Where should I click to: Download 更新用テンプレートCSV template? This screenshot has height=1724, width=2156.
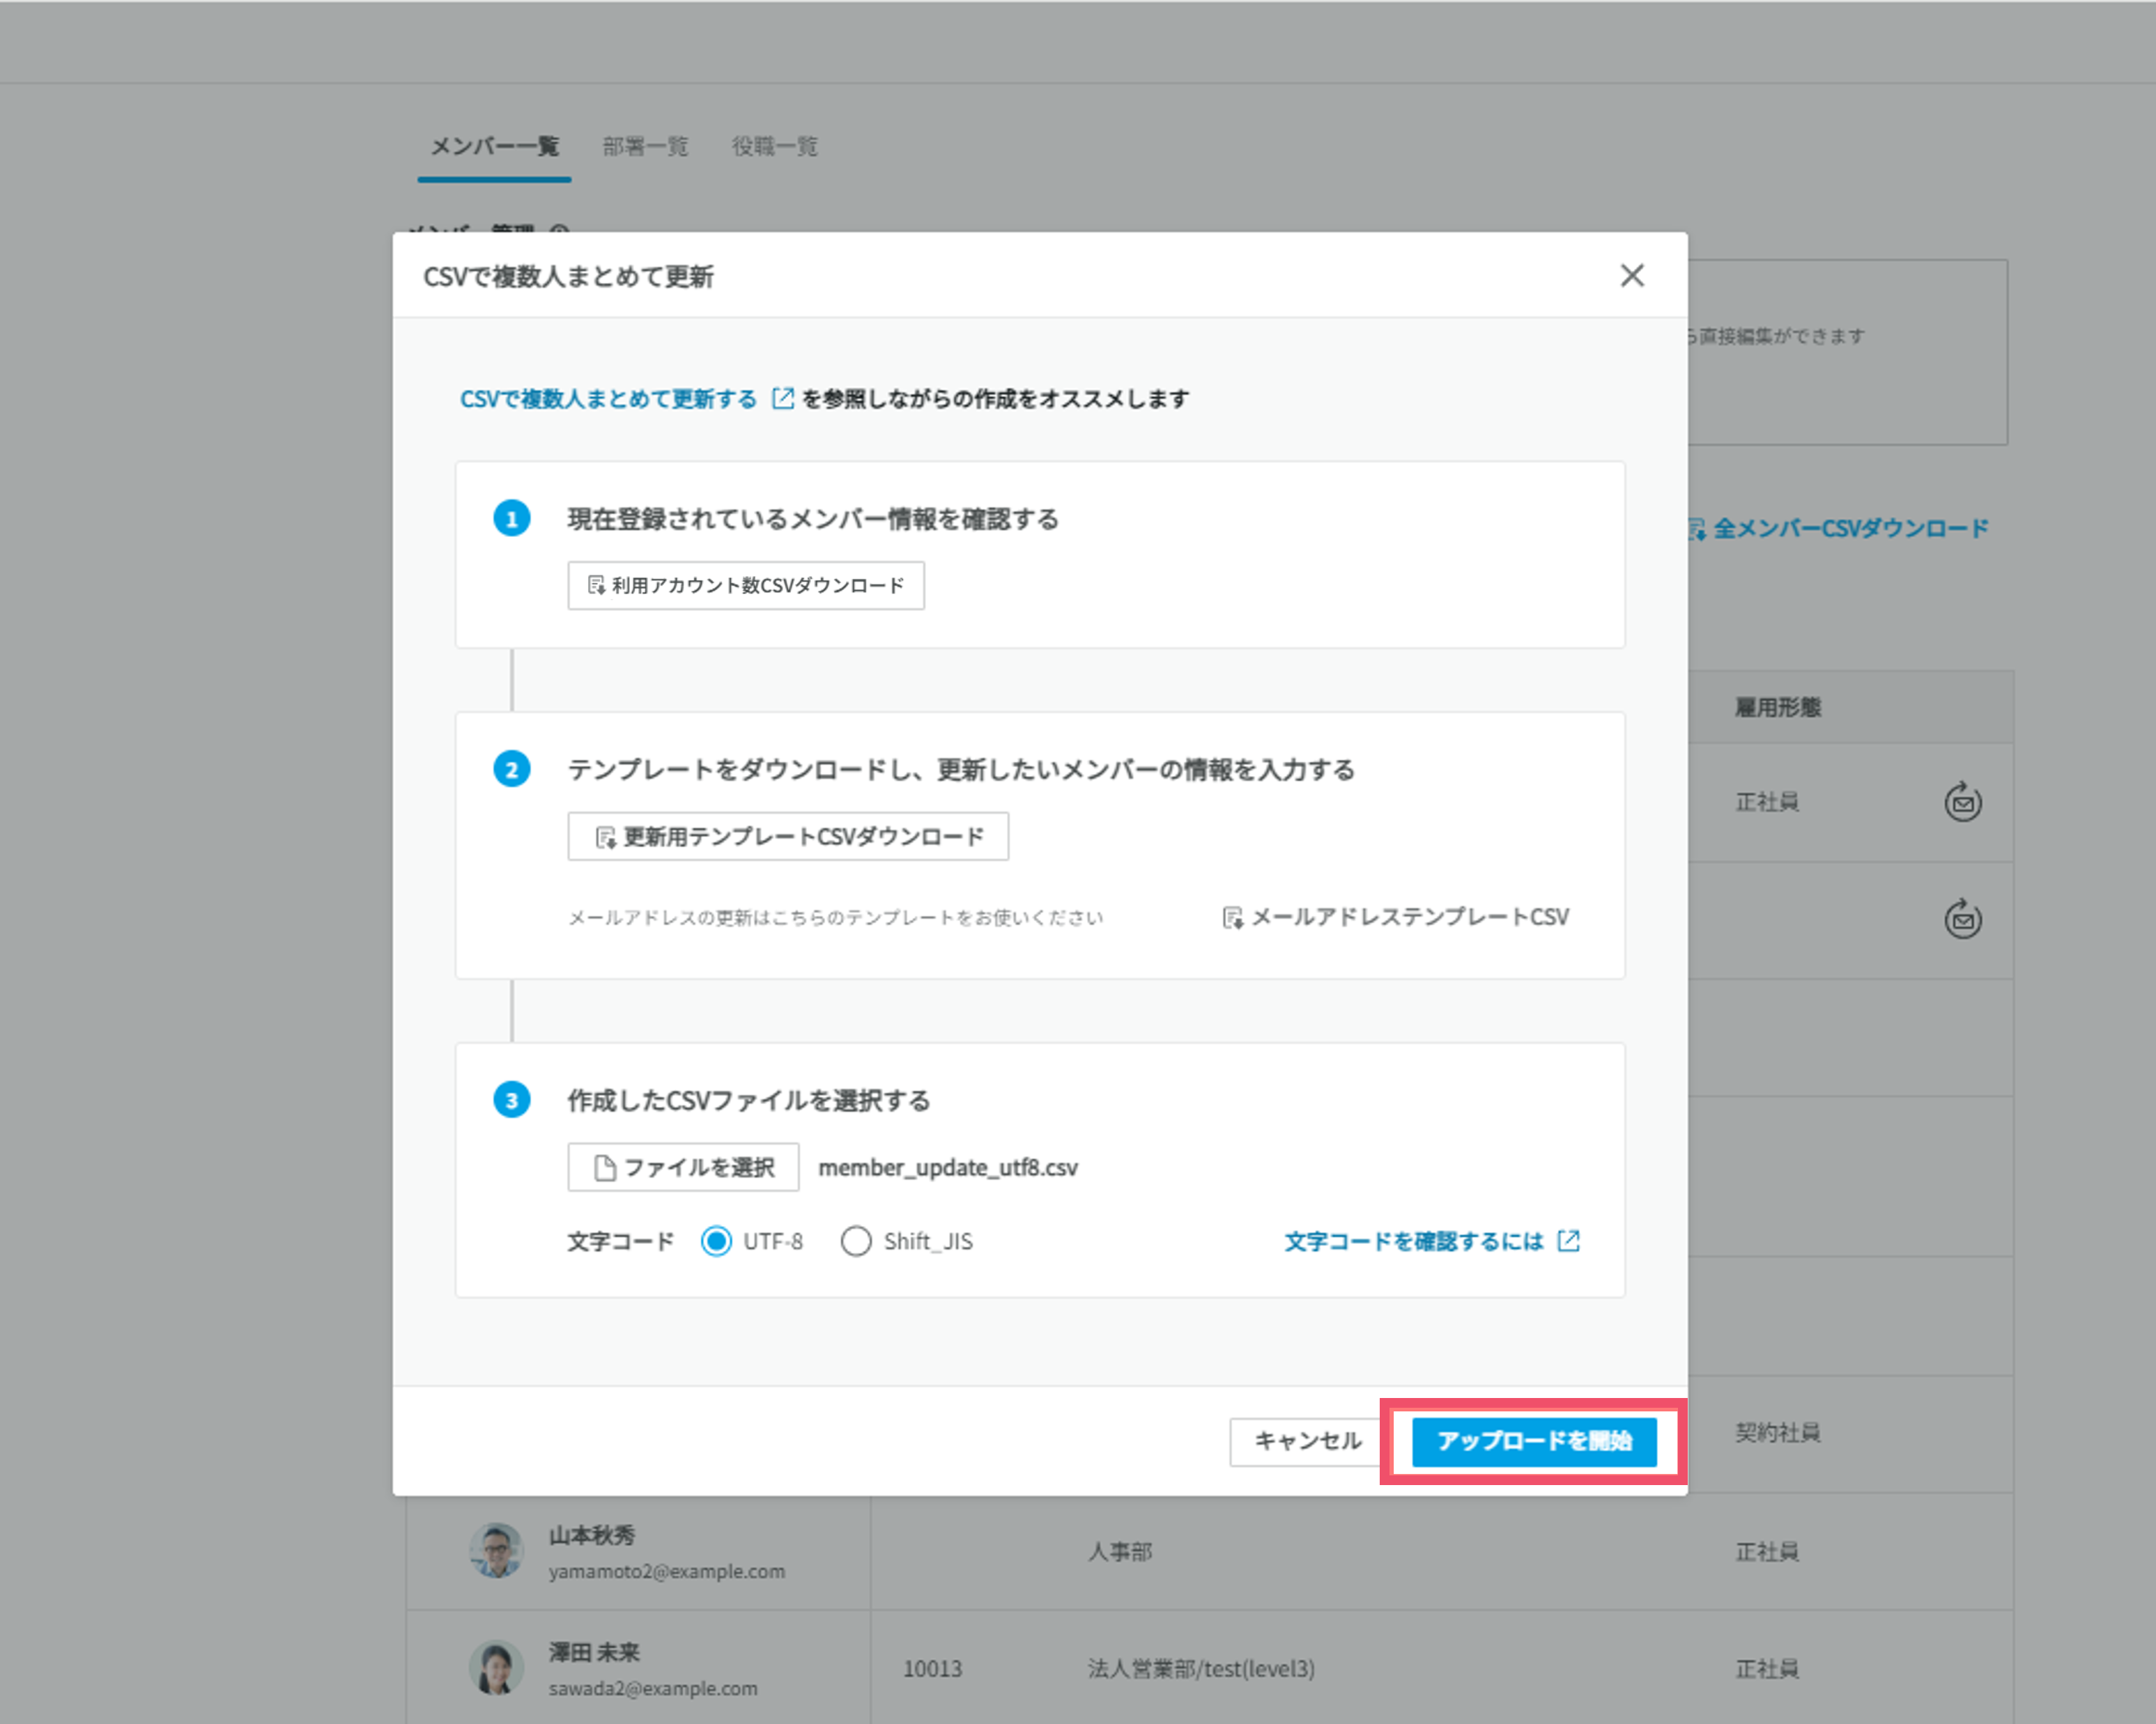click(x=787, y=837)
